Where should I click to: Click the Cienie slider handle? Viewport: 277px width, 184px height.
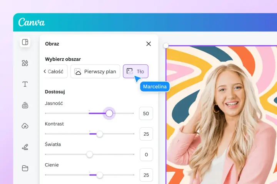(x=100, y=175)
